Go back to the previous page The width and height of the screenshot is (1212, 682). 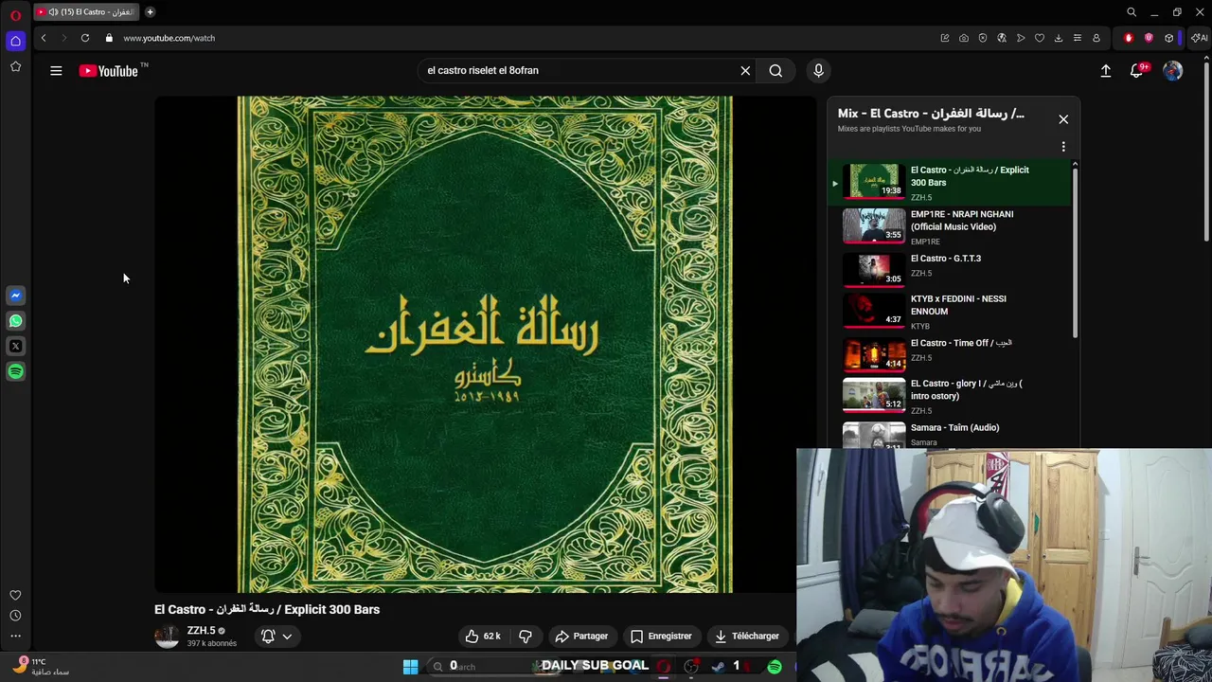pyautogui.click(x=44, y=38)
